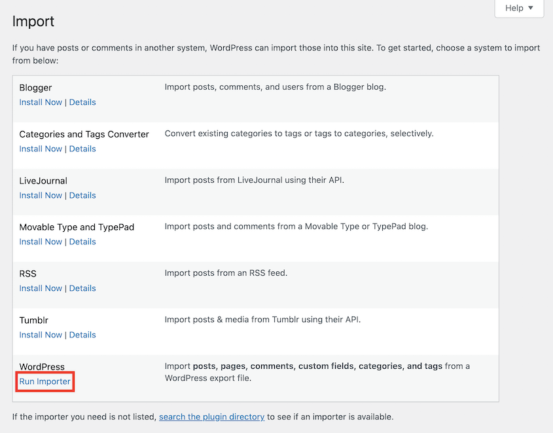
Task: Click description 'Import posts from LiveJournal using their API.'
Action: [x=255, y=180]
